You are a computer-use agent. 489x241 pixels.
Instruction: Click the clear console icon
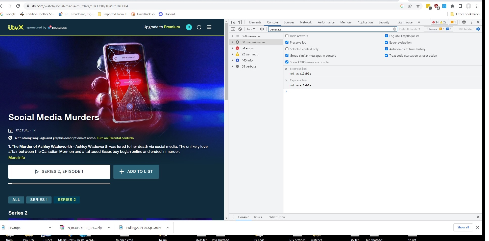point(240,29)
